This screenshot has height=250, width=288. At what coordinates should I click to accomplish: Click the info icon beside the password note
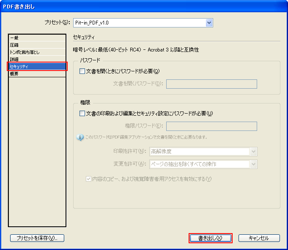(x=80, y=138)
